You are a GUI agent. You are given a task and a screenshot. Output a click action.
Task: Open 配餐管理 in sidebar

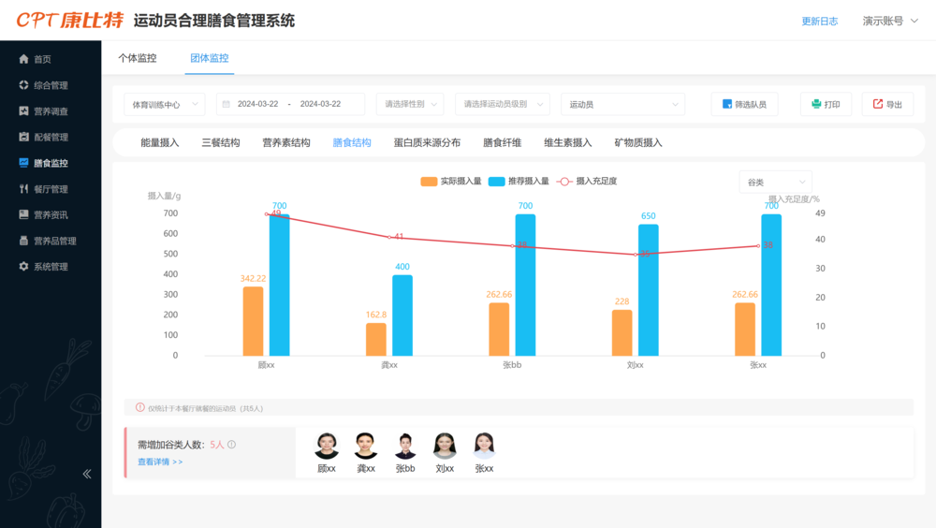pos(51,137)
